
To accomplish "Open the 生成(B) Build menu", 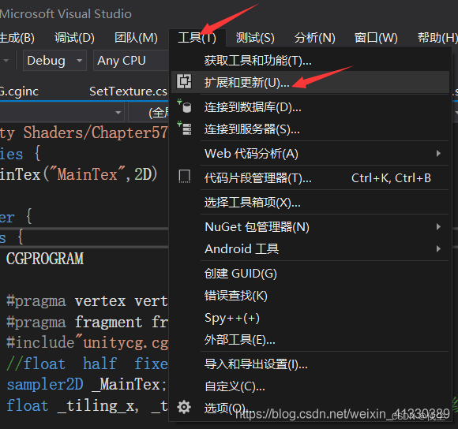I will (17, 38).
